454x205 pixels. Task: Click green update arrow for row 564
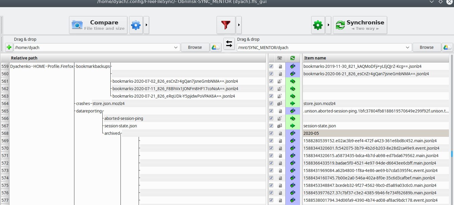point(292,104)
